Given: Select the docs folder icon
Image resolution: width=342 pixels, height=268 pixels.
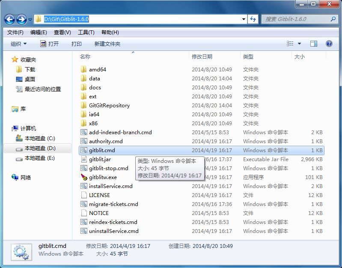Looking at the screenshot, I should point(84,87).
